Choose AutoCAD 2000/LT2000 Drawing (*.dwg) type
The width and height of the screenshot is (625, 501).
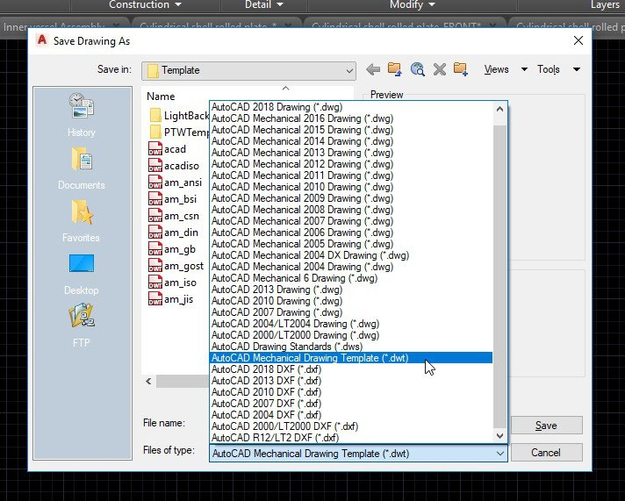point(351,335)
